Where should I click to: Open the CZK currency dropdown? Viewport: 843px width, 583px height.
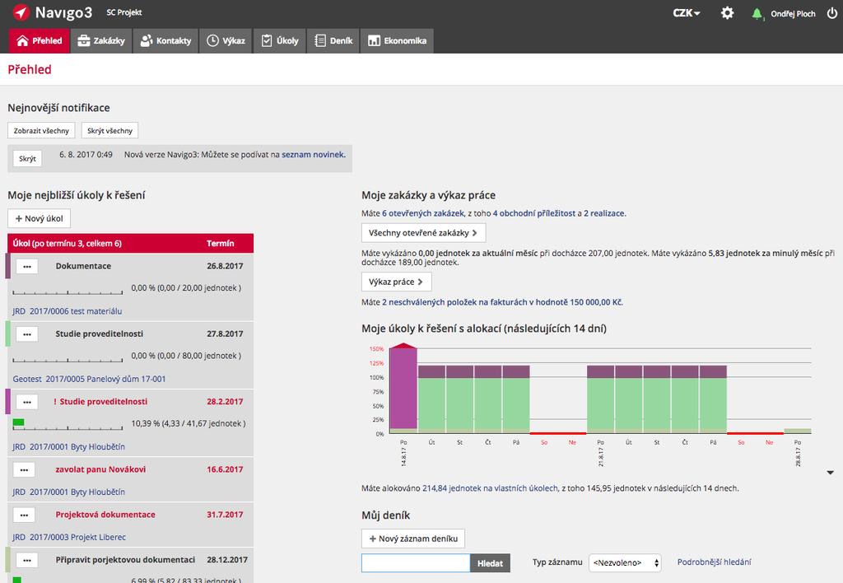687,13
